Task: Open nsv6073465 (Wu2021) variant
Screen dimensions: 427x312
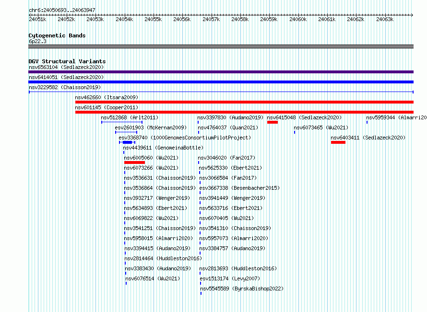Action: [x=321, y=127]
